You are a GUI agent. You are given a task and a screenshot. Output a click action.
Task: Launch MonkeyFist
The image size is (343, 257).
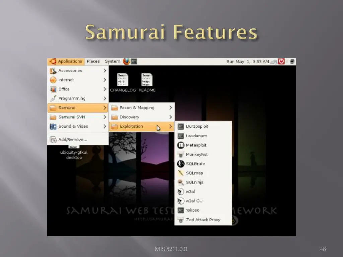tap(203, 155)
